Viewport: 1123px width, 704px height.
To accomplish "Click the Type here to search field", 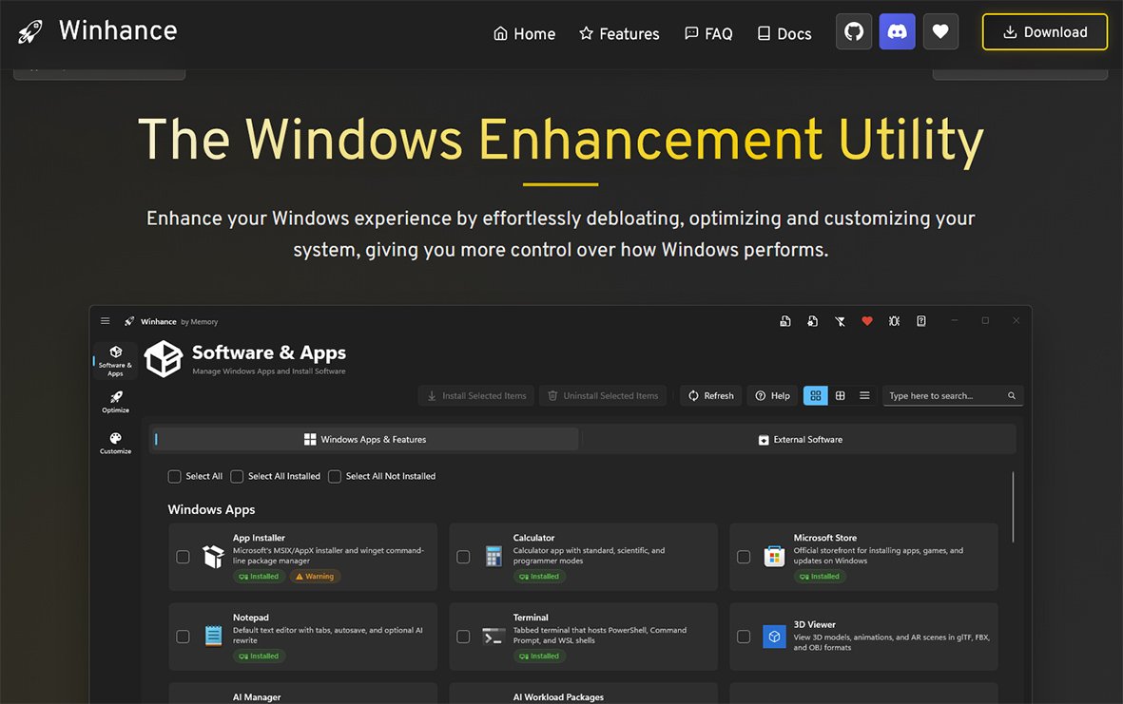I will (953, 395).
